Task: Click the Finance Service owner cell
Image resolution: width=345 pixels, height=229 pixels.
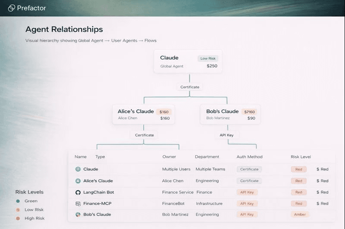Action: click(178, 192)
